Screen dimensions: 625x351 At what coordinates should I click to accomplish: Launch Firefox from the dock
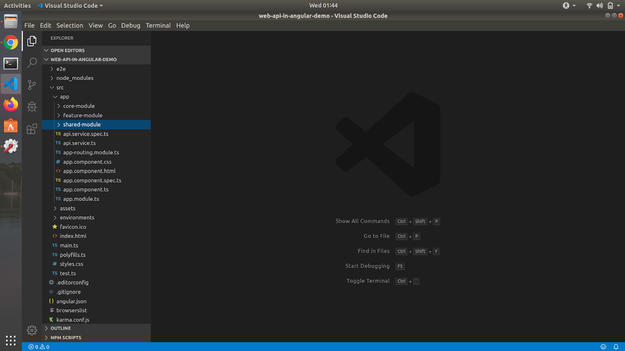11,105
